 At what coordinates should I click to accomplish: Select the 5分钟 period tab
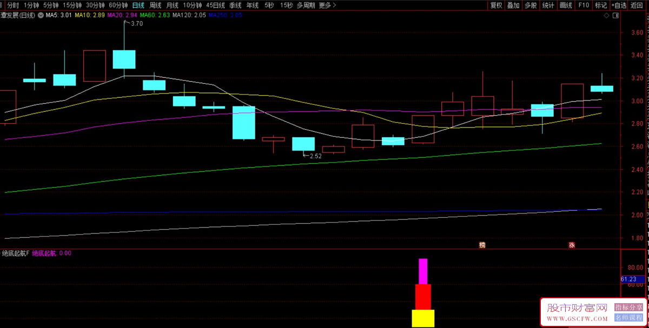[50, 5]
